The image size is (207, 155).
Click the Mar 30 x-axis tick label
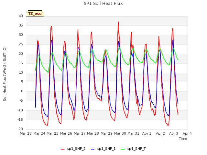tap(120, 133)
